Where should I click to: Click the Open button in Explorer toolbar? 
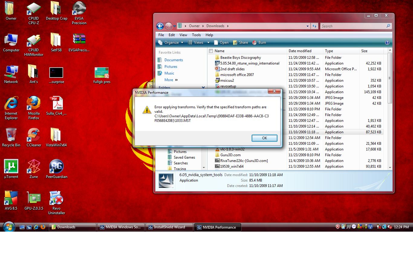(x=221, y=43)
